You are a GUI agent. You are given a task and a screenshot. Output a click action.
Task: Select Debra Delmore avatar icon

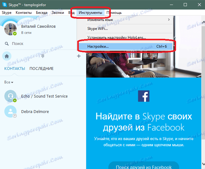10,111
